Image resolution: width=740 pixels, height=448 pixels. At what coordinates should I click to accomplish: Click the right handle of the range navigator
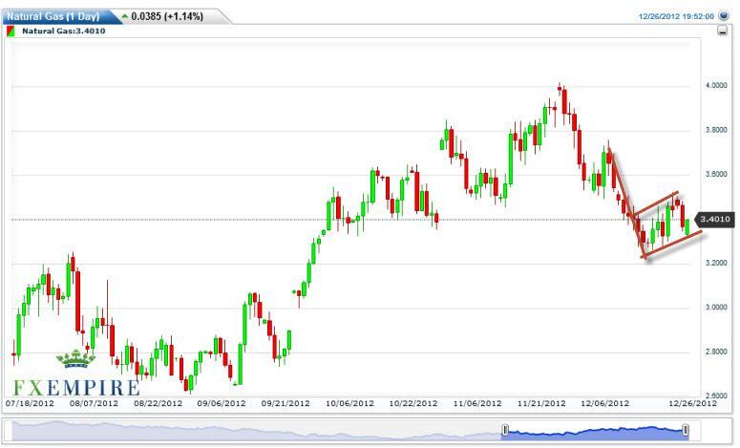click(x=685, y=431)
